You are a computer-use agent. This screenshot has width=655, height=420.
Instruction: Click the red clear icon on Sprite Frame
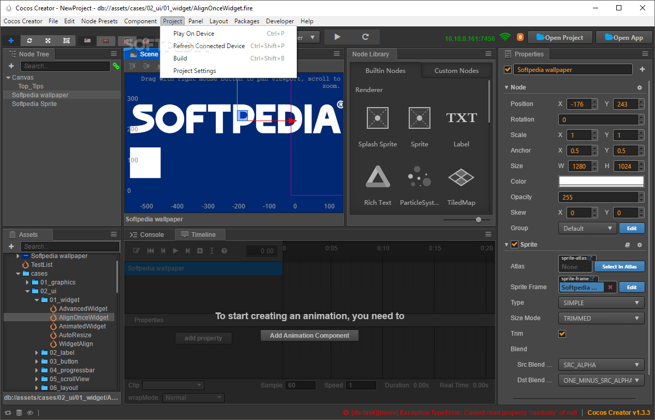point(610,287)
